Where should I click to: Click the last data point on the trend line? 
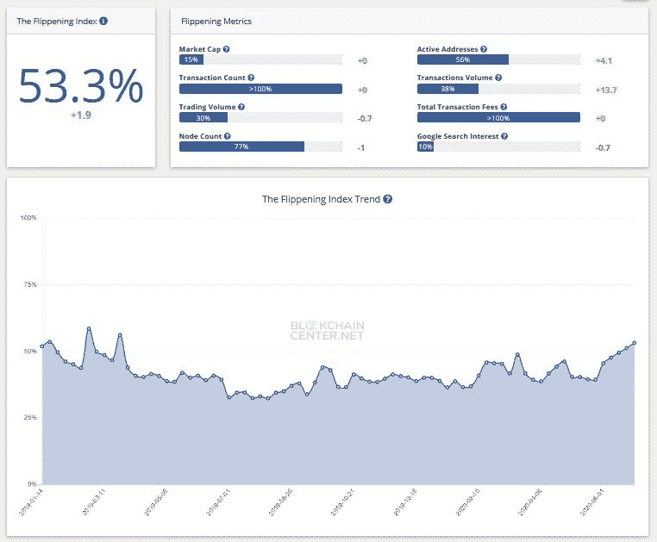(635, 343)
